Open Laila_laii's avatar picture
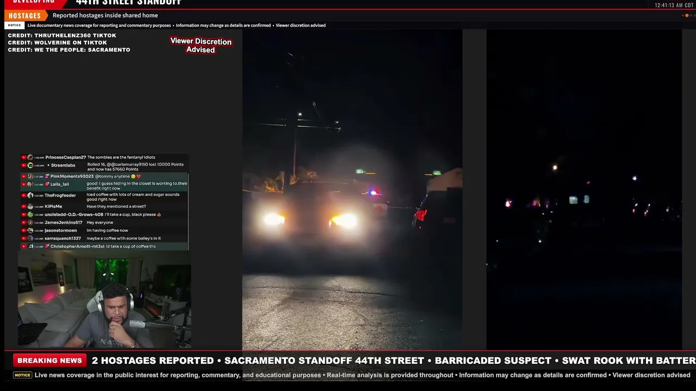Image resolution: width=696 pixels, height=391 pixels. (30, 184)
